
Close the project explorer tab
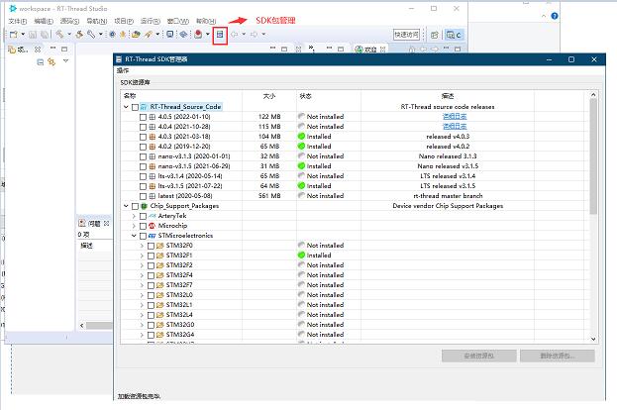click(38, 50)
